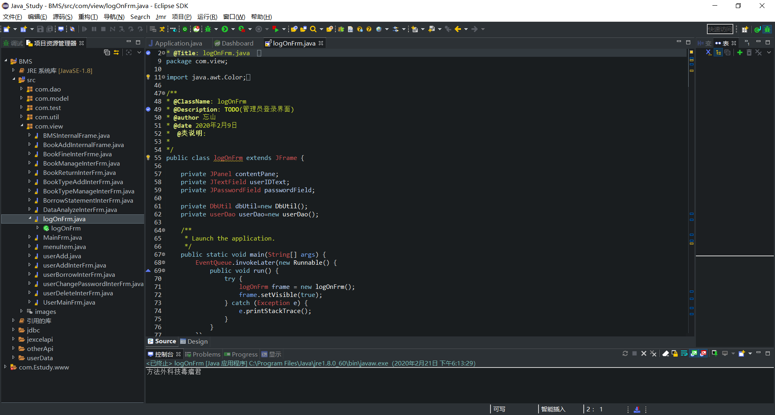Switch to the Design editor tab
The height and width of the screenshot is (415, 775).
[194, 341]
